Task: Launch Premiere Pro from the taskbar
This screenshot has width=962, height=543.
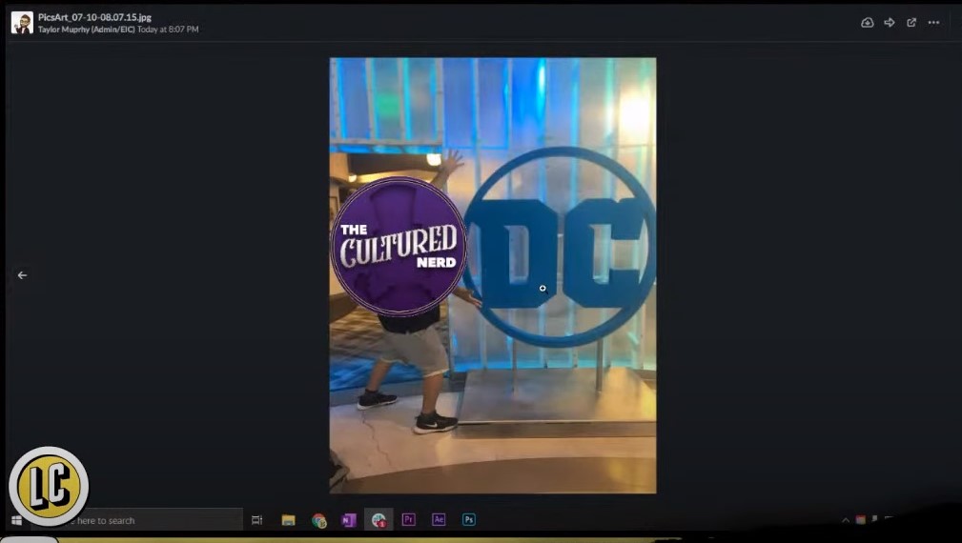Action: pyautogui.click(x=409, y=520)
